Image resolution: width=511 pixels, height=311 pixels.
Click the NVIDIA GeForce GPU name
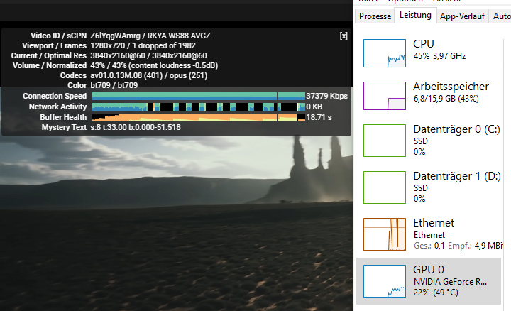coord(450,282)
